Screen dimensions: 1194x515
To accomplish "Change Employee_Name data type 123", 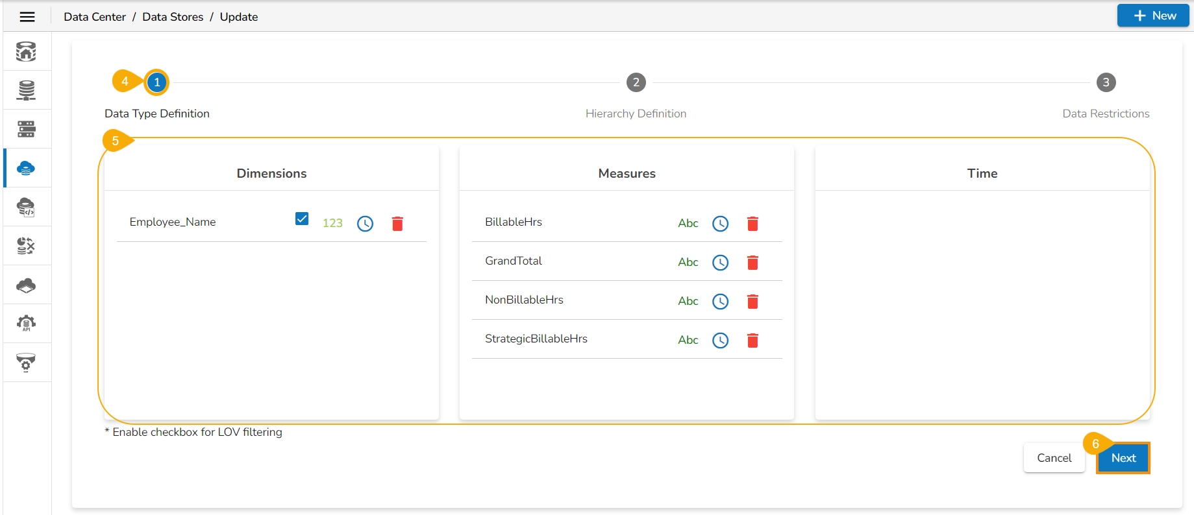I will tap(332, 223).
